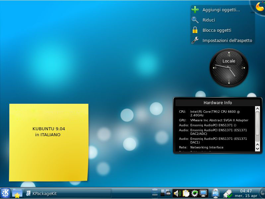Click the ES1371 DAC2/ADC audio entry
This screenshot has height=199, width=265.
[x=213, y=132]
